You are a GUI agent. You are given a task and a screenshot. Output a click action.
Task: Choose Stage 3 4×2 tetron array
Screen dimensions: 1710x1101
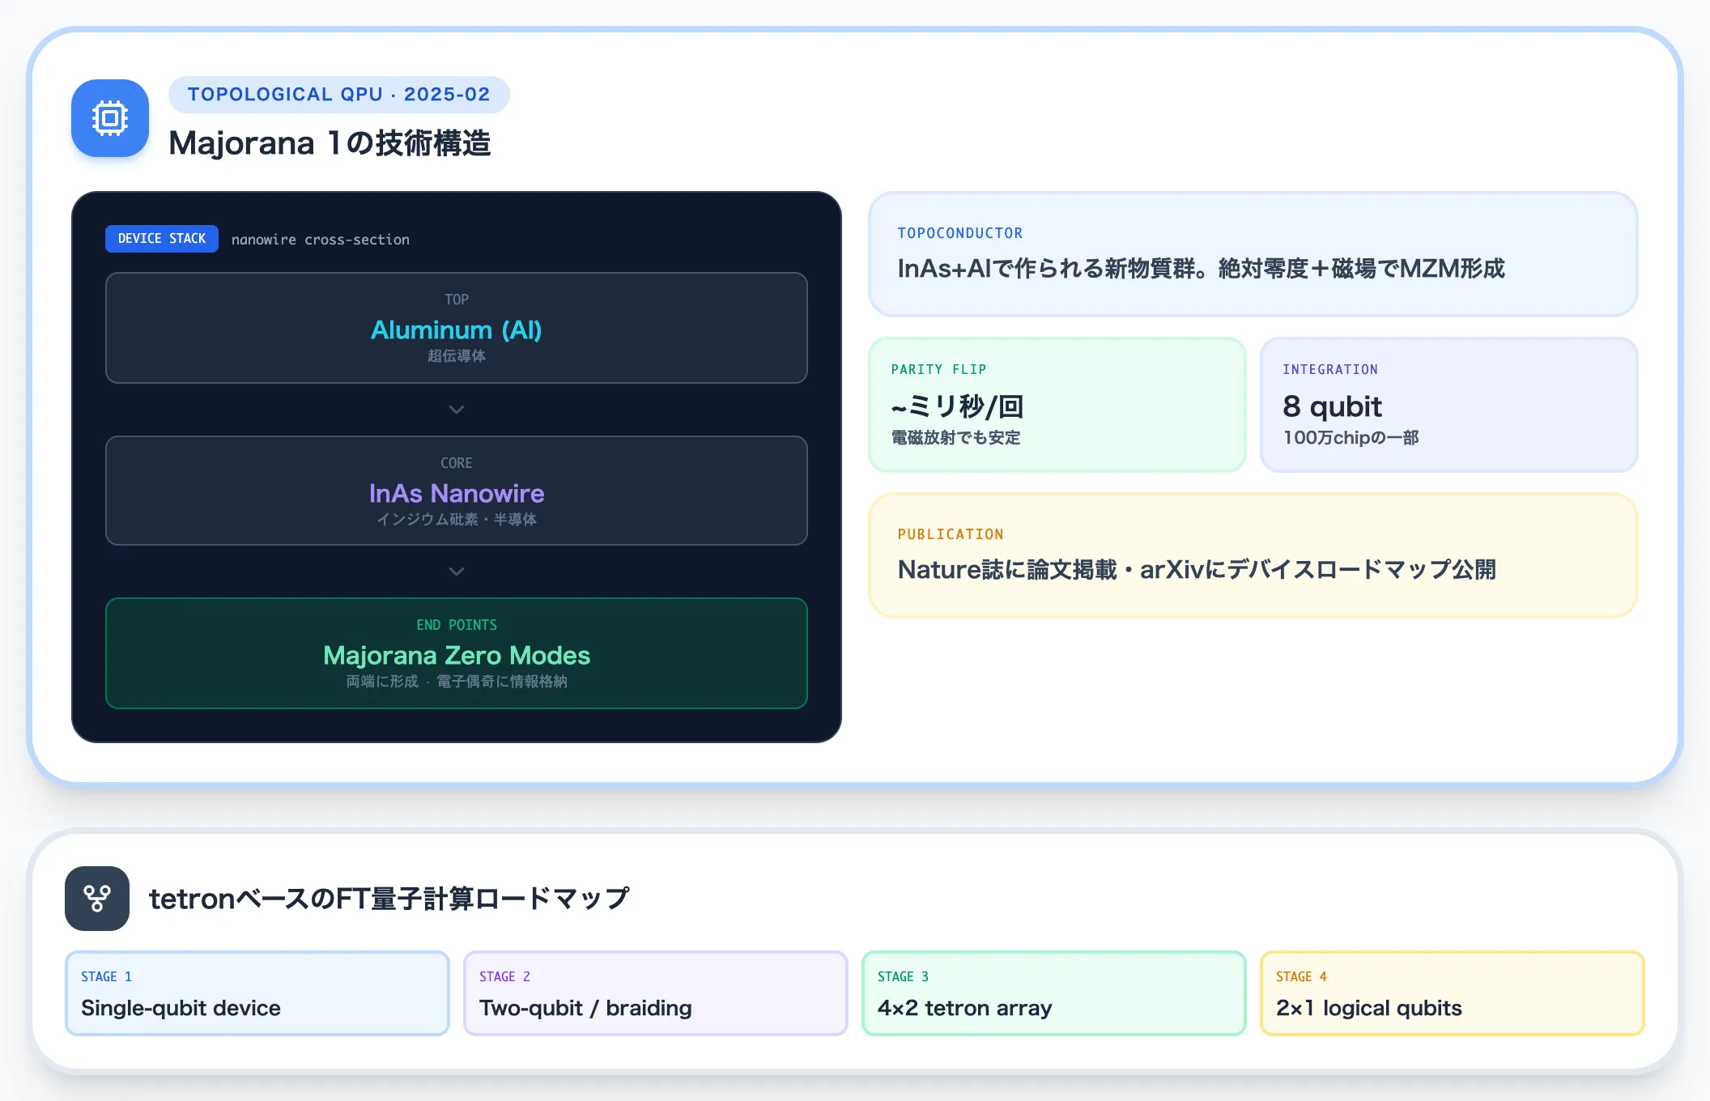pos(1053,993)
